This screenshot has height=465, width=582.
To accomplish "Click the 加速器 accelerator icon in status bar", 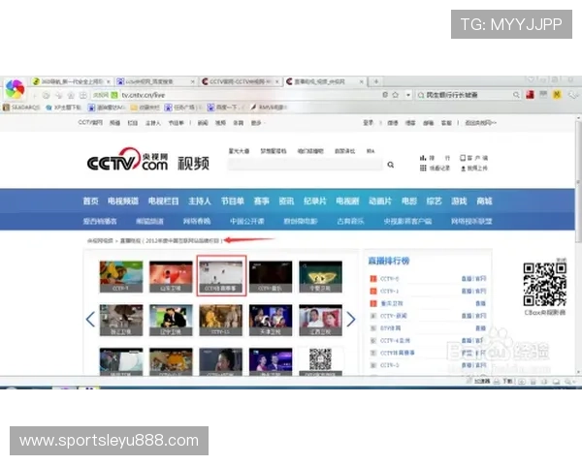I will [478, 381].
